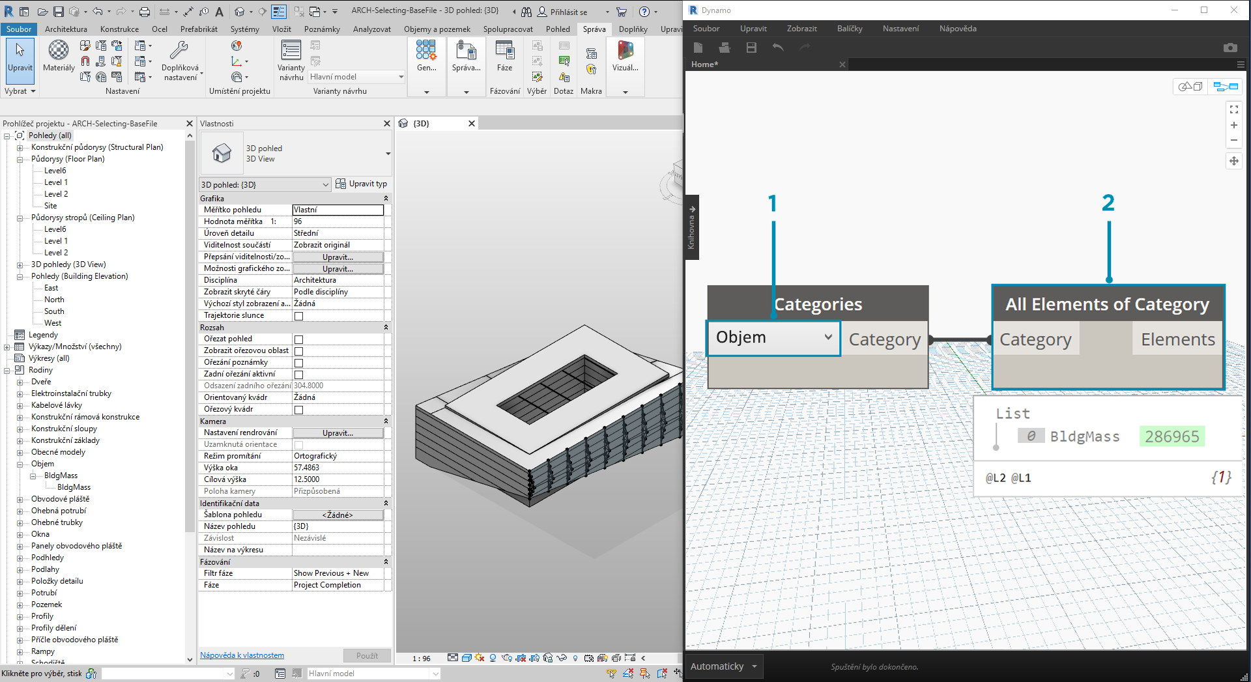
Task: Open Varianty návrhu design options
Action: [291, 60]
